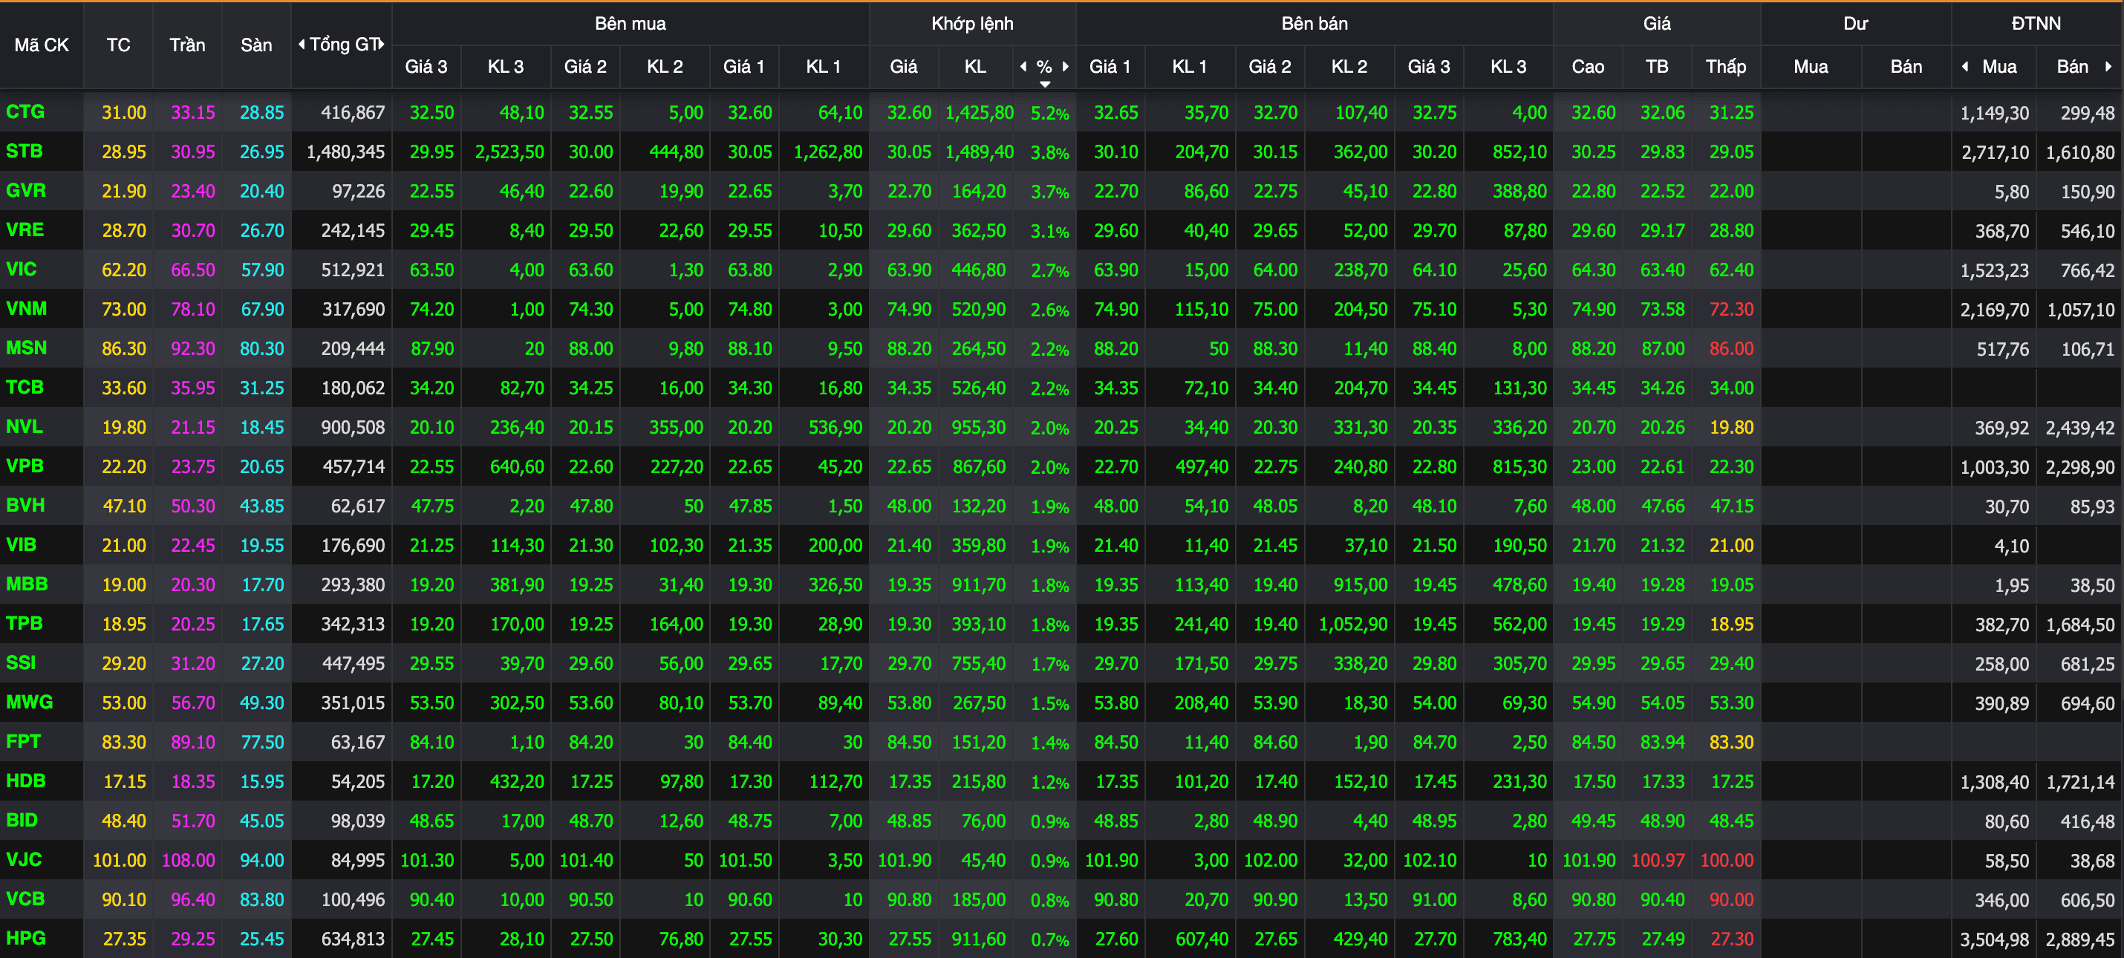Click VCB's reference price 90.10
Viewport: 2124px width, 958px height.
point(124,900)
